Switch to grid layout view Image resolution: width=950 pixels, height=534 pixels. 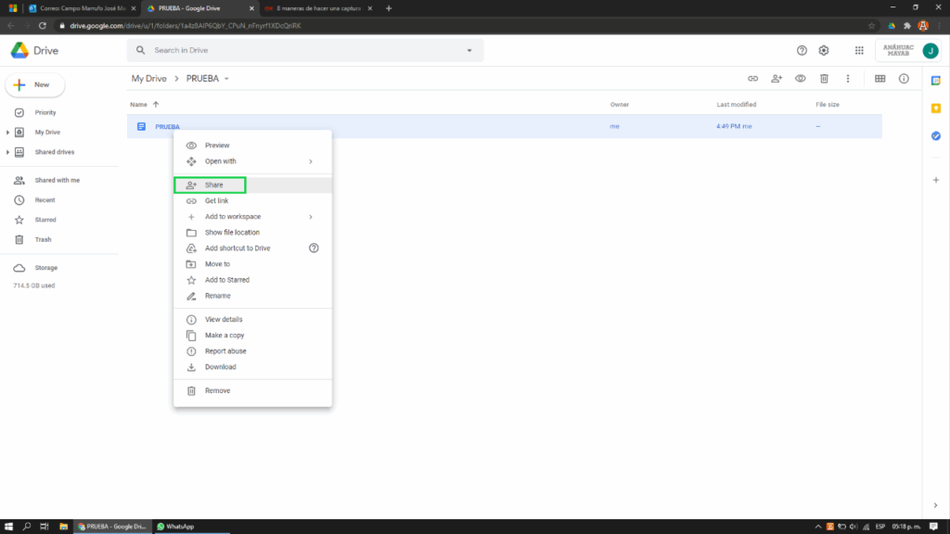point(880,79)
